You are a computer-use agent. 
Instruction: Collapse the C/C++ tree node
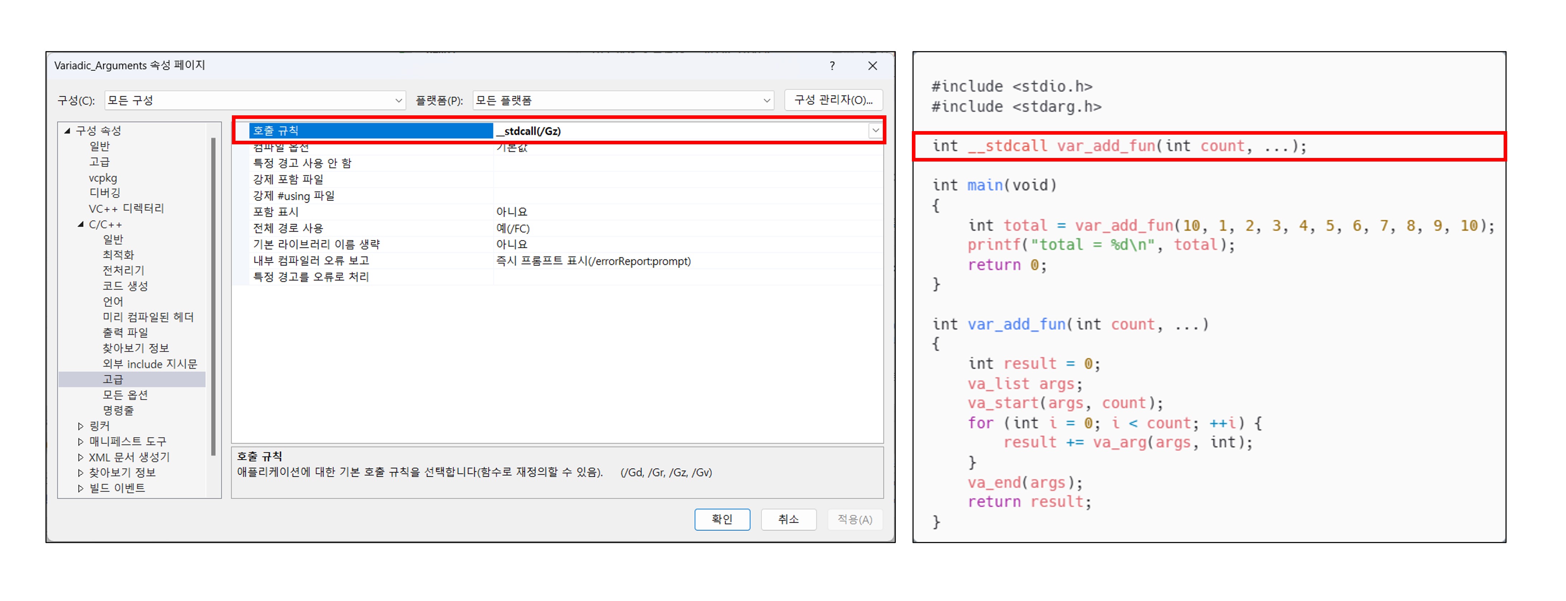click(x=81, y=224)
